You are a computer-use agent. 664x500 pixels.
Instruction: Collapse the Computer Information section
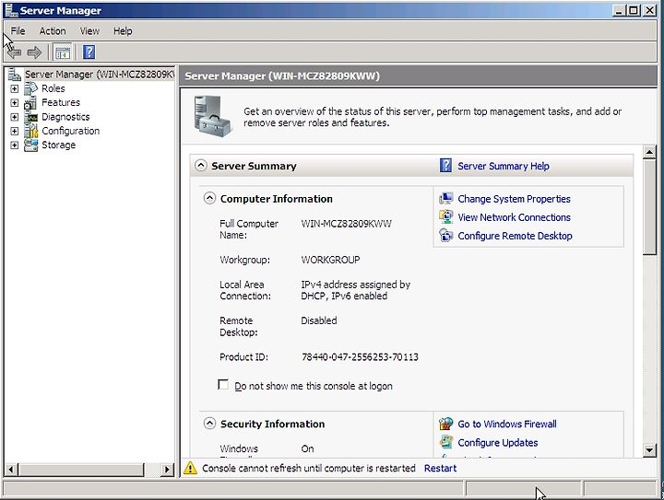209,198
